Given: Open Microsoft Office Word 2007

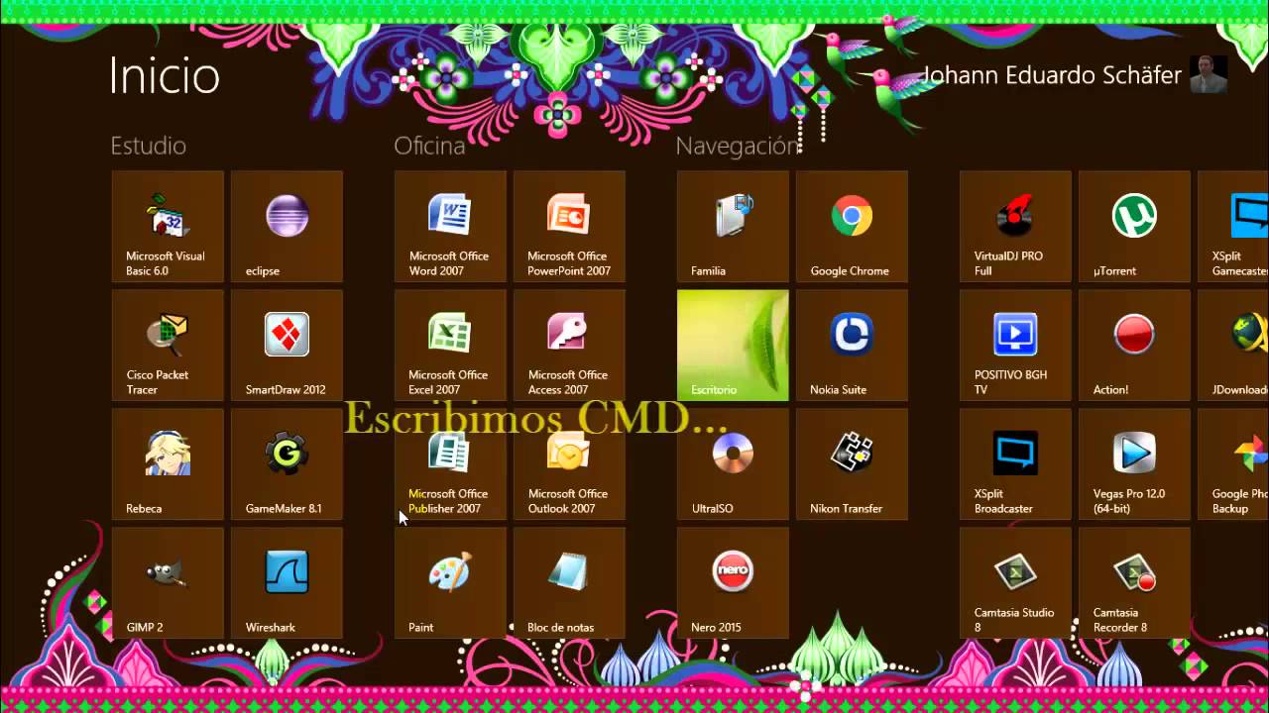Looking at the screenshot, I should 450,227.
